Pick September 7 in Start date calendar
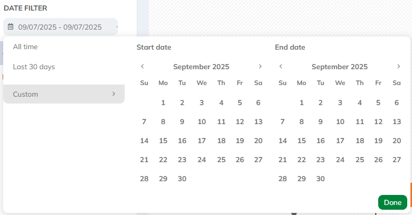The image size is (412, 215). tap(144, 121)
